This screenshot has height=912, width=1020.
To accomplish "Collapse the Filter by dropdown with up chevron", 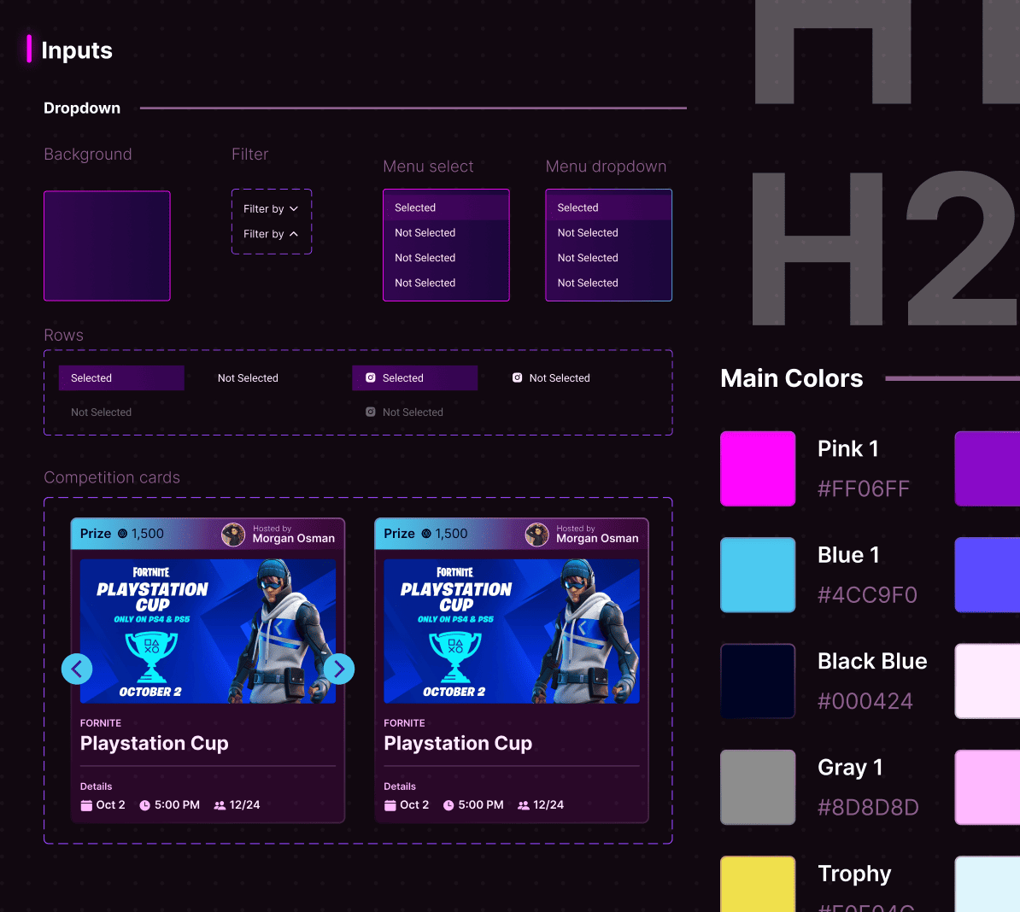I will click(271, 234).
